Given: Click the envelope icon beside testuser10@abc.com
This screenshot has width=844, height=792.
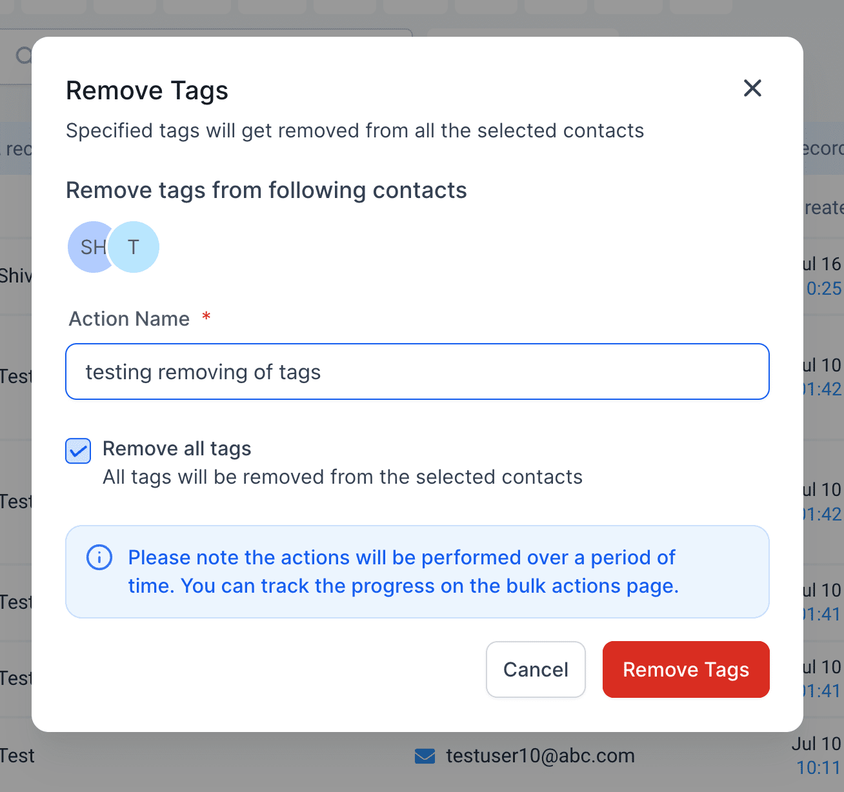Looking at the screenshot, I should coord(425,756).
